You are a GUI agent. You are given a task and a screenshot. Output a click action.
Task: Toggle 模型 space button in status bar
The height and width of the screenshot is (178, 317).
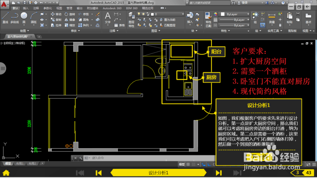point(182,164)
